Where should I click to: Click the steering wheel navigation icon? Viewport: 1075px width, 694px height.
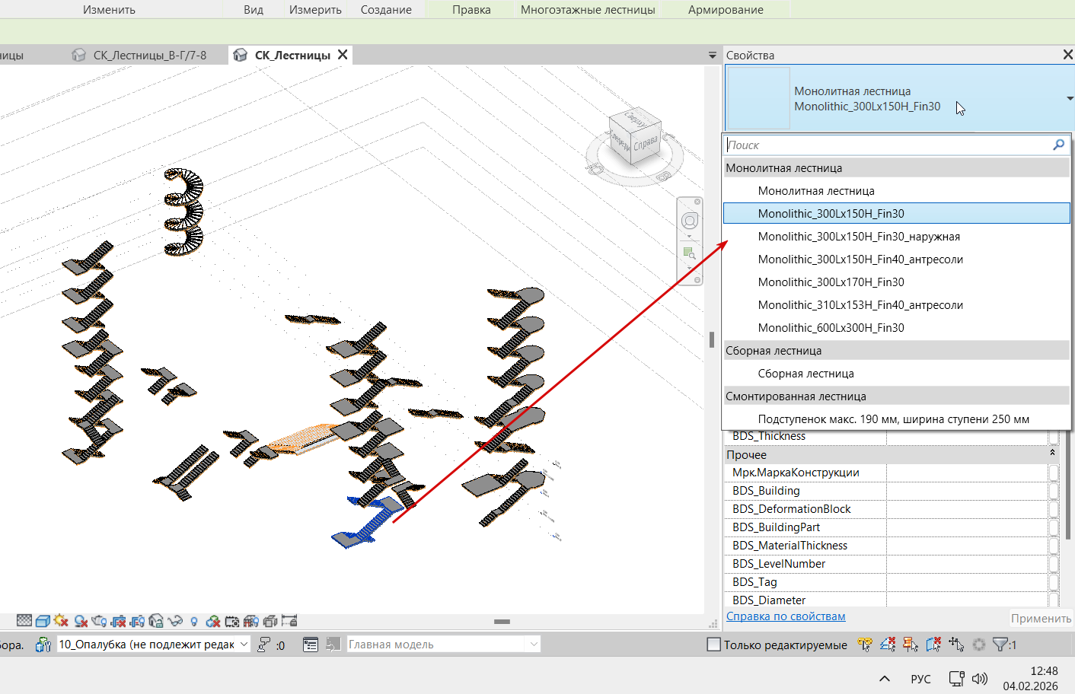click(x=690, y=221)
